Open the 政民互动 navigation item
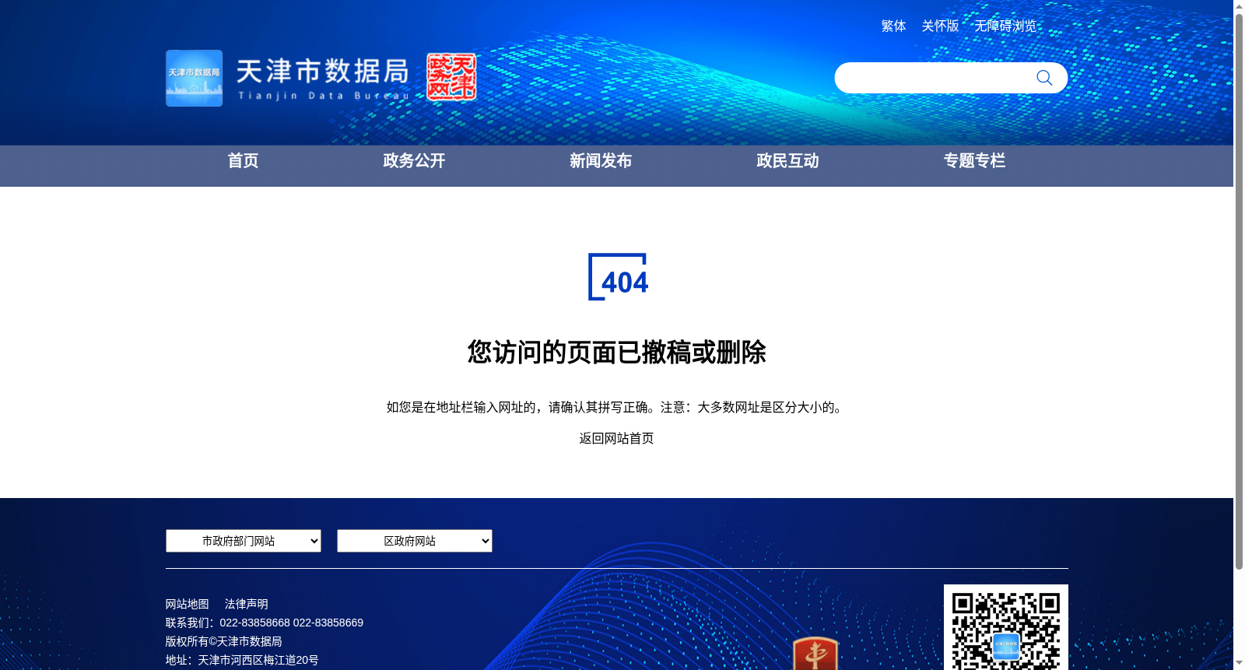 pos(787,161)
